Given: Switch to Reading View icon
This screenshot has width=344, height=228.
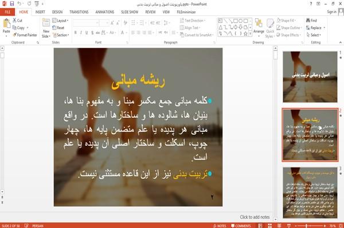Looking at the screenshot, I should pos(279,226).
